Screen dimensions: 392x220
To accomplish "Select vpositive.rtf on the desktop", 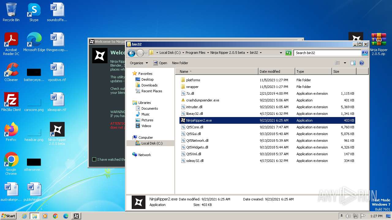I will point(57,72).
